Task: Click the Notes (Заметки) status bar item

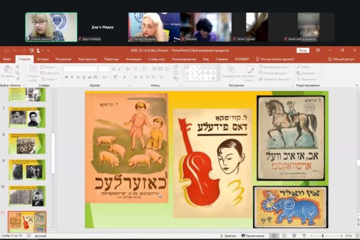Action: [228, 236]
